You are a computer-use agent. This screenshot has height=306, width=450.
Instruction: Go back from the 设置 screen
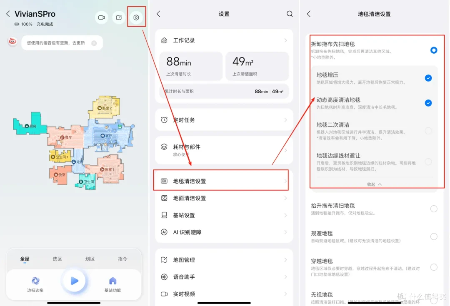(158, 14)
